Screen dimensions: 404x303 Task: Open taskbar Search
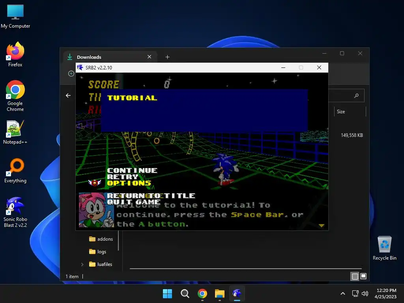tap(185, 294)
